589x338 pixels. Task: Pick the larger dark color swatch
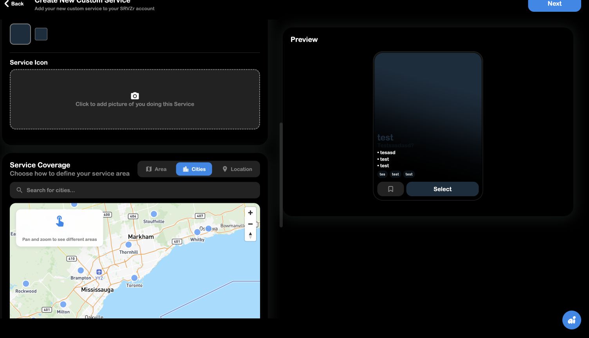point(20,34)
